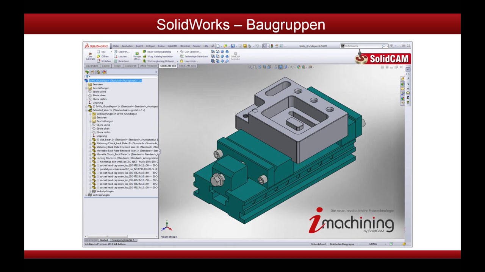Expand the panel tabs chevron (») in manager pane
The height and width of the screenshot is (272, 485).
point(156,72)
